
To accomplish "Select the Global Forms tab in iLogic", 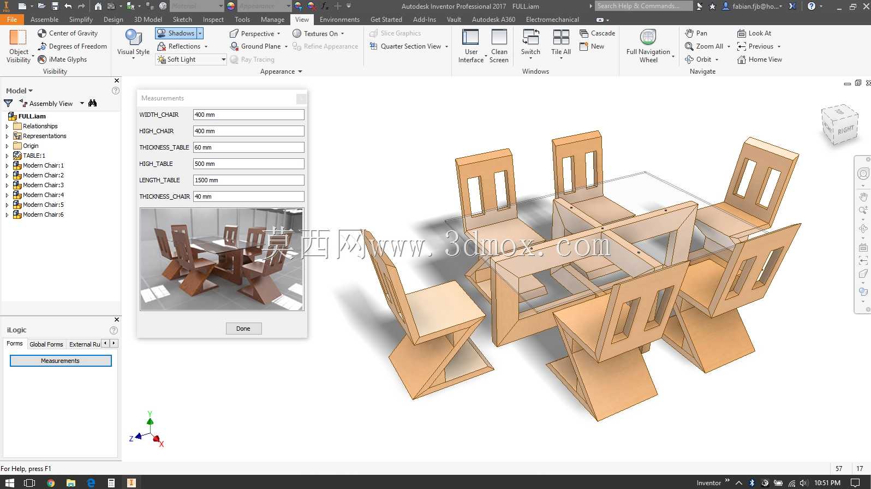I will [46, 344].
